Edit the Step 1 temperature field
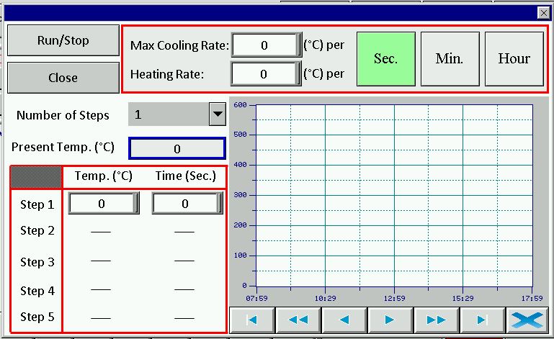 104,204
